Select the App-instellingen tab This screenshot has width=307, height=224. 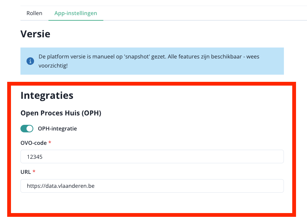(76, 13)
